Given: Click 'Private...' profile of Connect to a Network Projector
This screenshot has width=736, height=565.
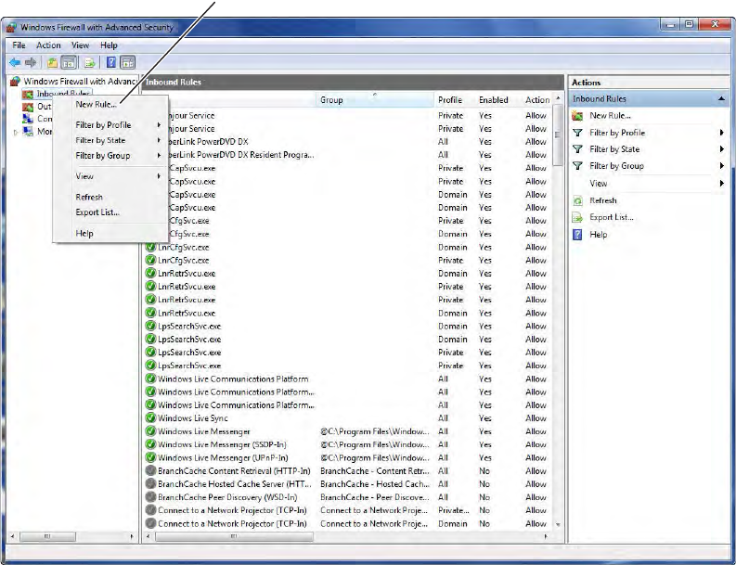Looking at the screenshot, I should click(x=454, y=510).
